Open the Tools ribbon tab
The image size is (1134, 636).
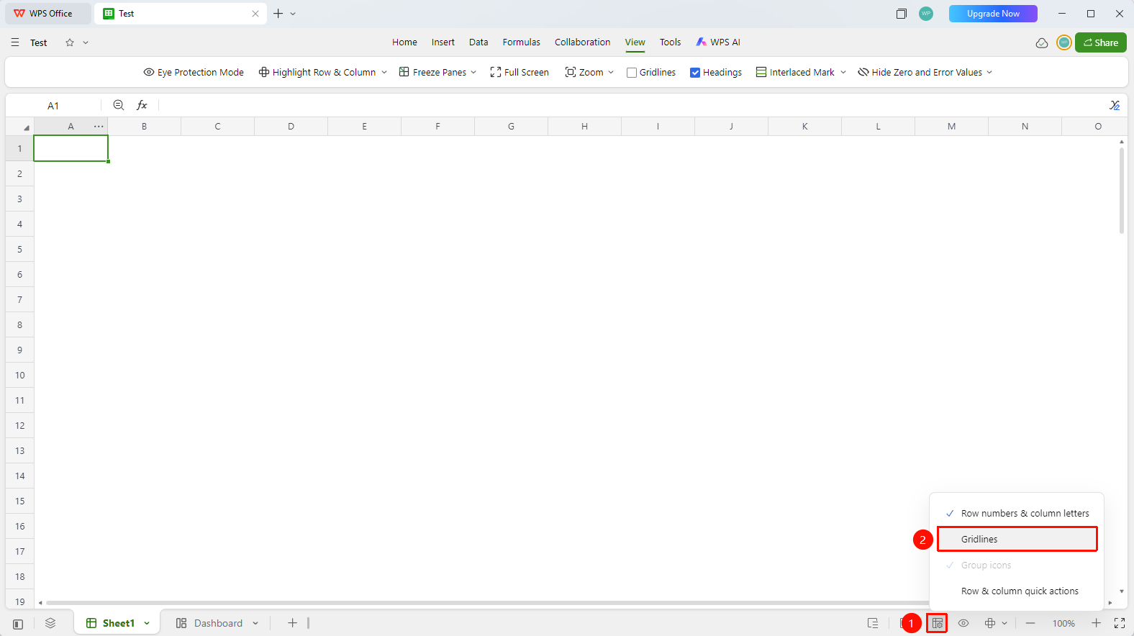[670, 42]
